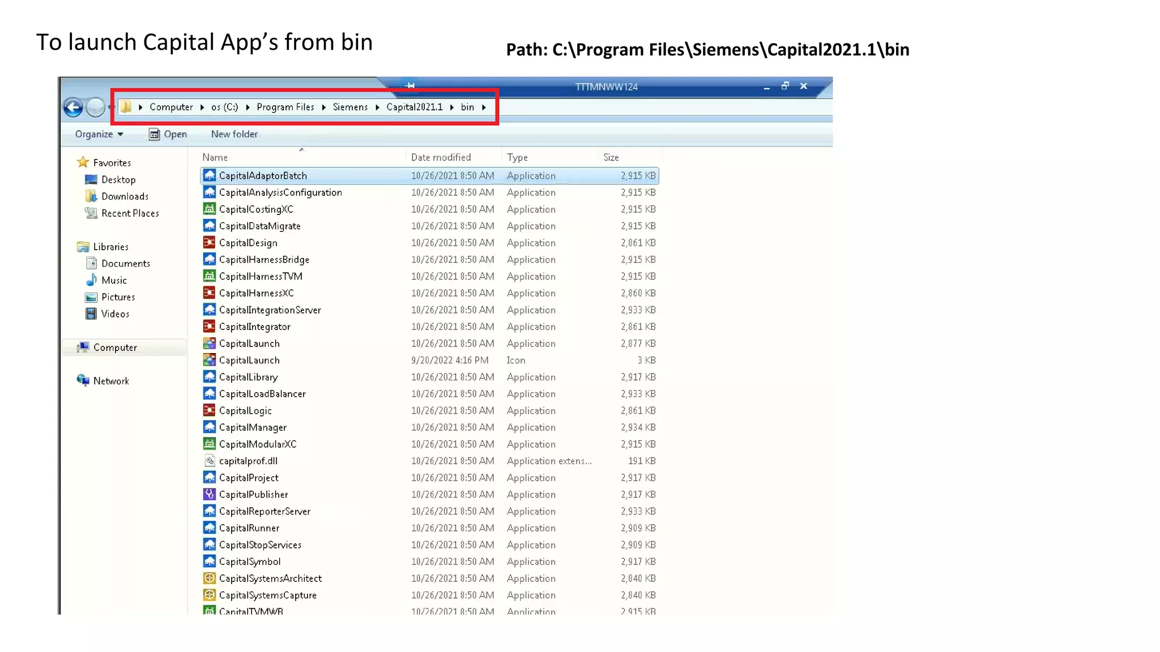Click the Favorites star icon
Image resolution: width=1160 pixels, height=652 pixels.
83,162
